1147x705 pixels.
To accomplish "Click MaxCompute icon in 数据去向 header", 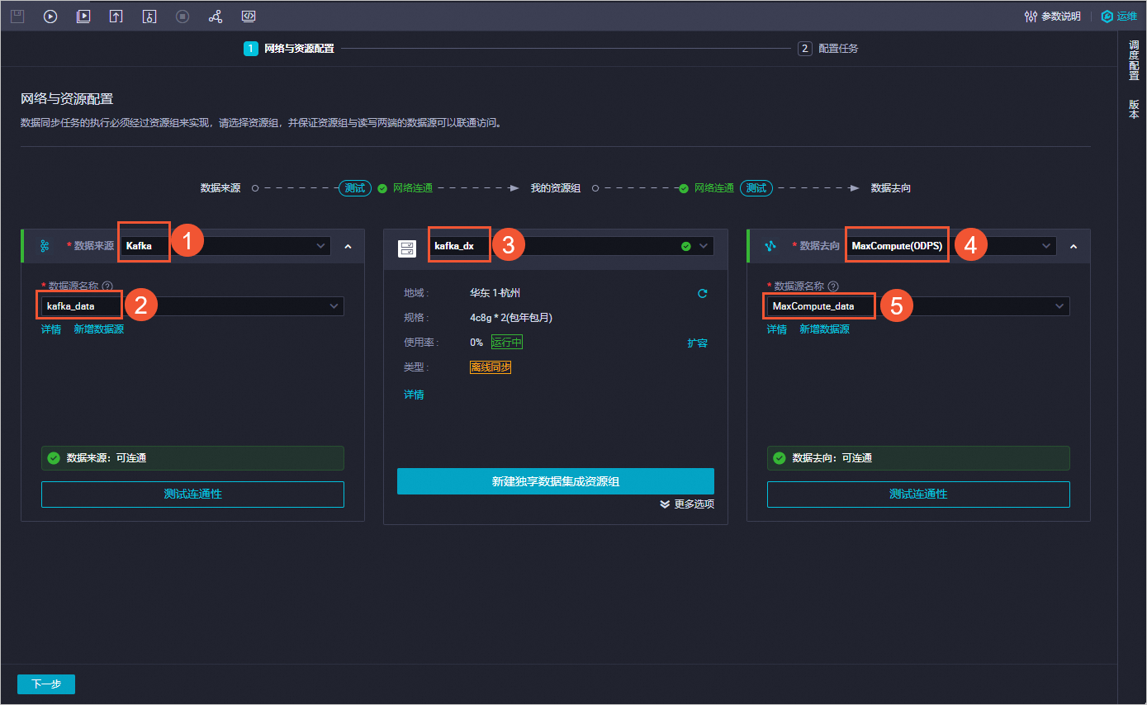I will tap(770, 246).
